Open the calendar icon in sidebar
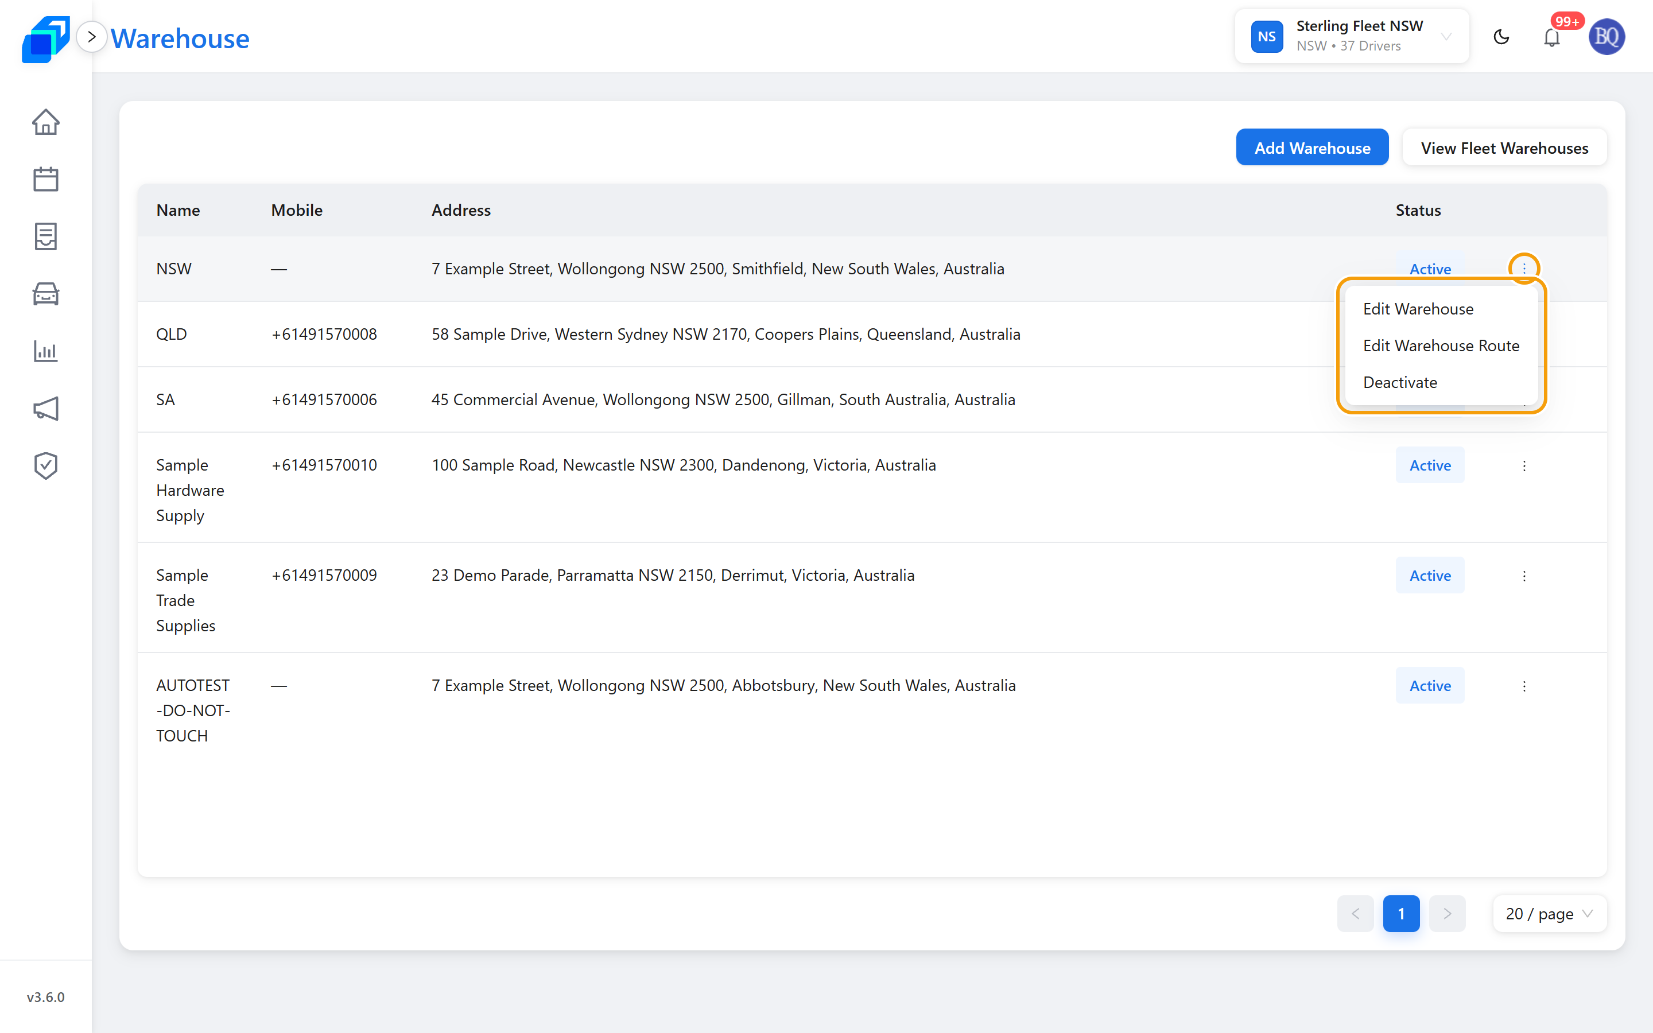This screenshot has height=1033, width=1653. point(46,179)
